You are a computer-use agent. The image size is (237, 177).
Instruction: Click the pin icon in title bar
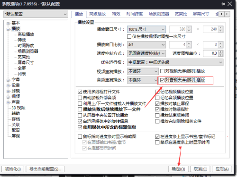point(223,4)
